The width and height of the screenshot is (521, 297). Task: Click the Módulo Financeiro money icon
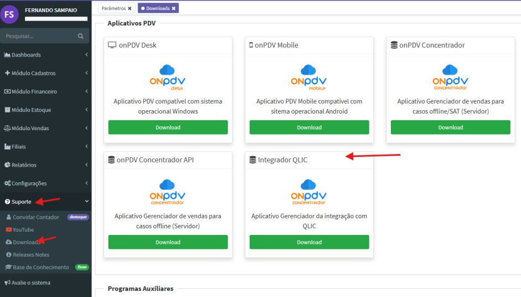point(7,91)
